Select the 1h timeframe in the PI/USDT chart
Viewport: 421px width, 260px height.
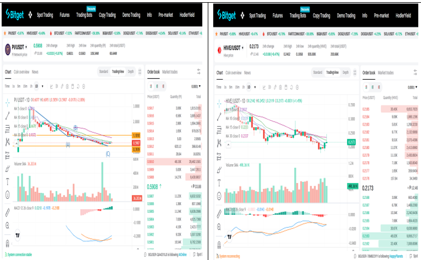tap(31, 86)
